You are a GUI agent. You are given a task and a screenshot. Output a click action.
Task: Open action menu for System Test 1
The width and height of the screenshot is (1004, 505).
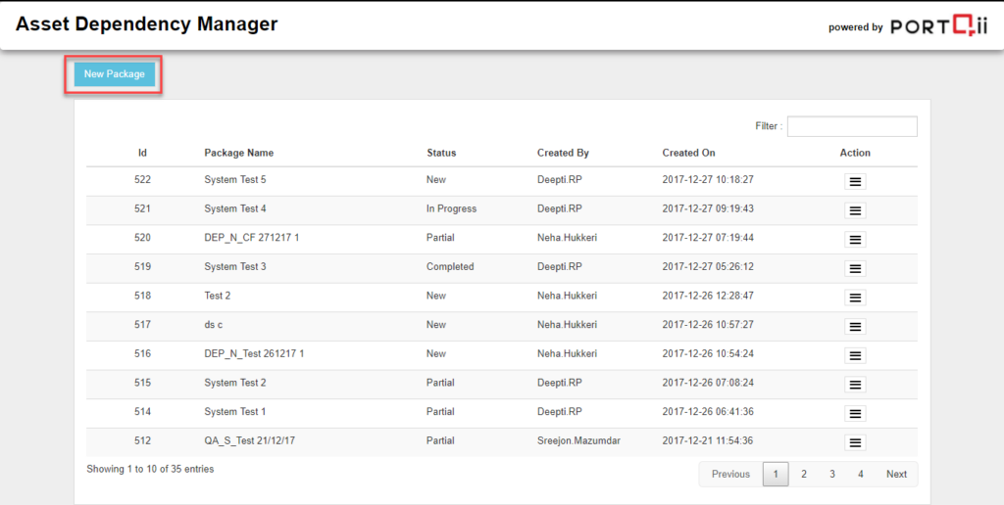coord(855,414)
